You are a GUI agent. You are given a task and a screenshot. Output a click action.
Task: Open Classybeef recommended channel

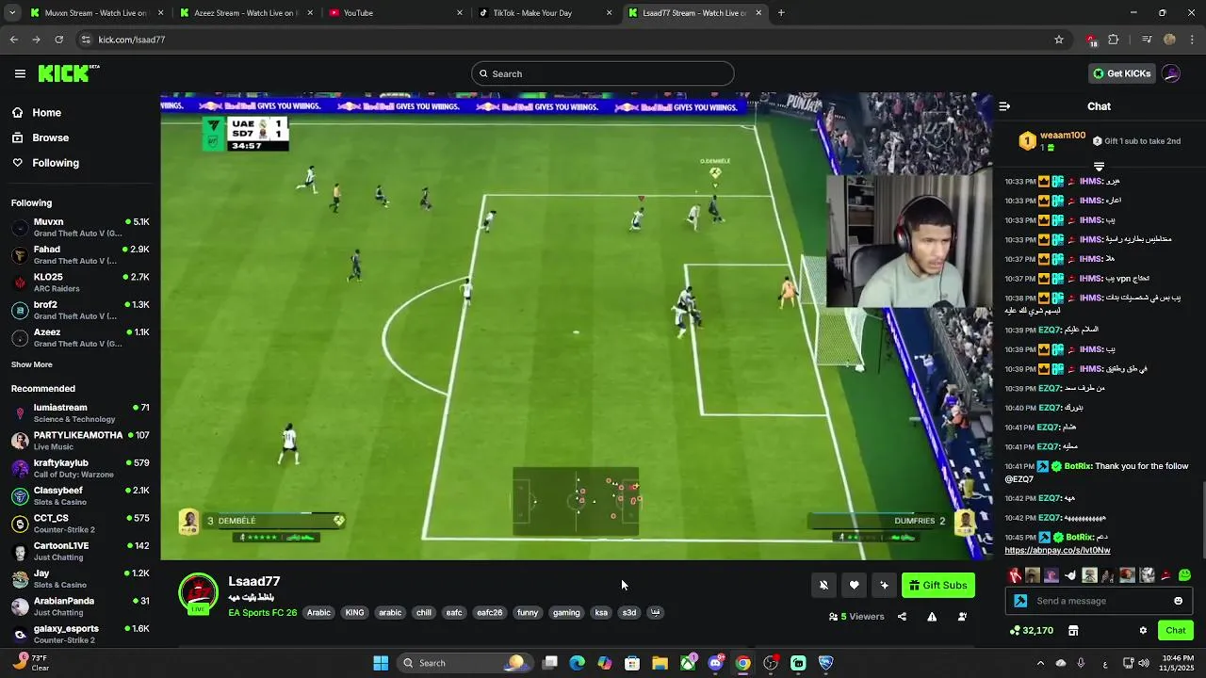80,495
